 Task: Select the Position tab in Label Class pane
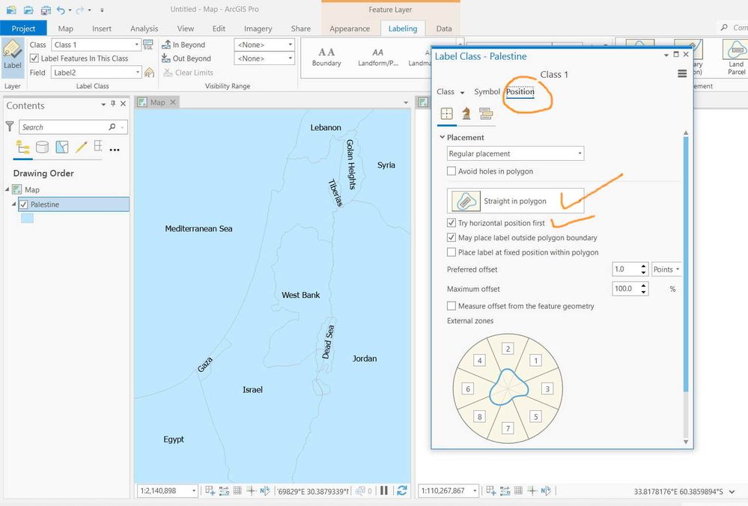point(520,91)
